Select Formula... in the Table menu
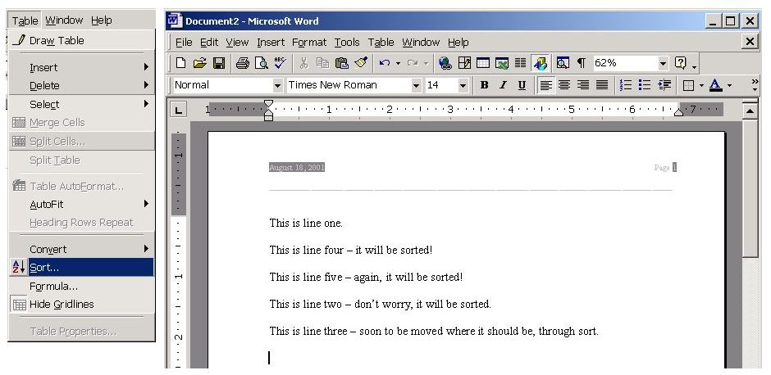The image size is (771, 375). (53, 286)
